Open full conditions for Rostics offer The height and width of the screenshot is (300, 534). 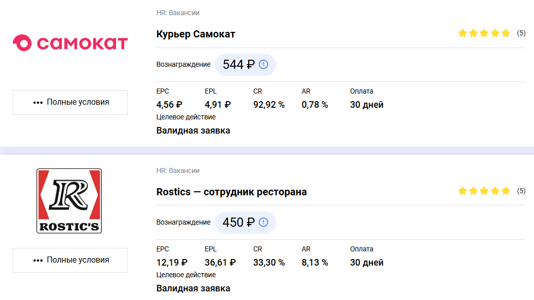coord(70,260)
